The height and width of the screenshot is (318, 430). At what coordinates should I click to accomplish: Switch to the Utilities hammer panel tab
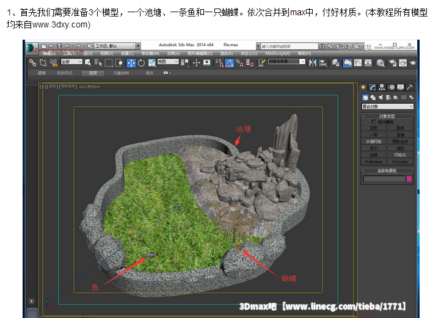pyautogui.click(x=409, y=87)
